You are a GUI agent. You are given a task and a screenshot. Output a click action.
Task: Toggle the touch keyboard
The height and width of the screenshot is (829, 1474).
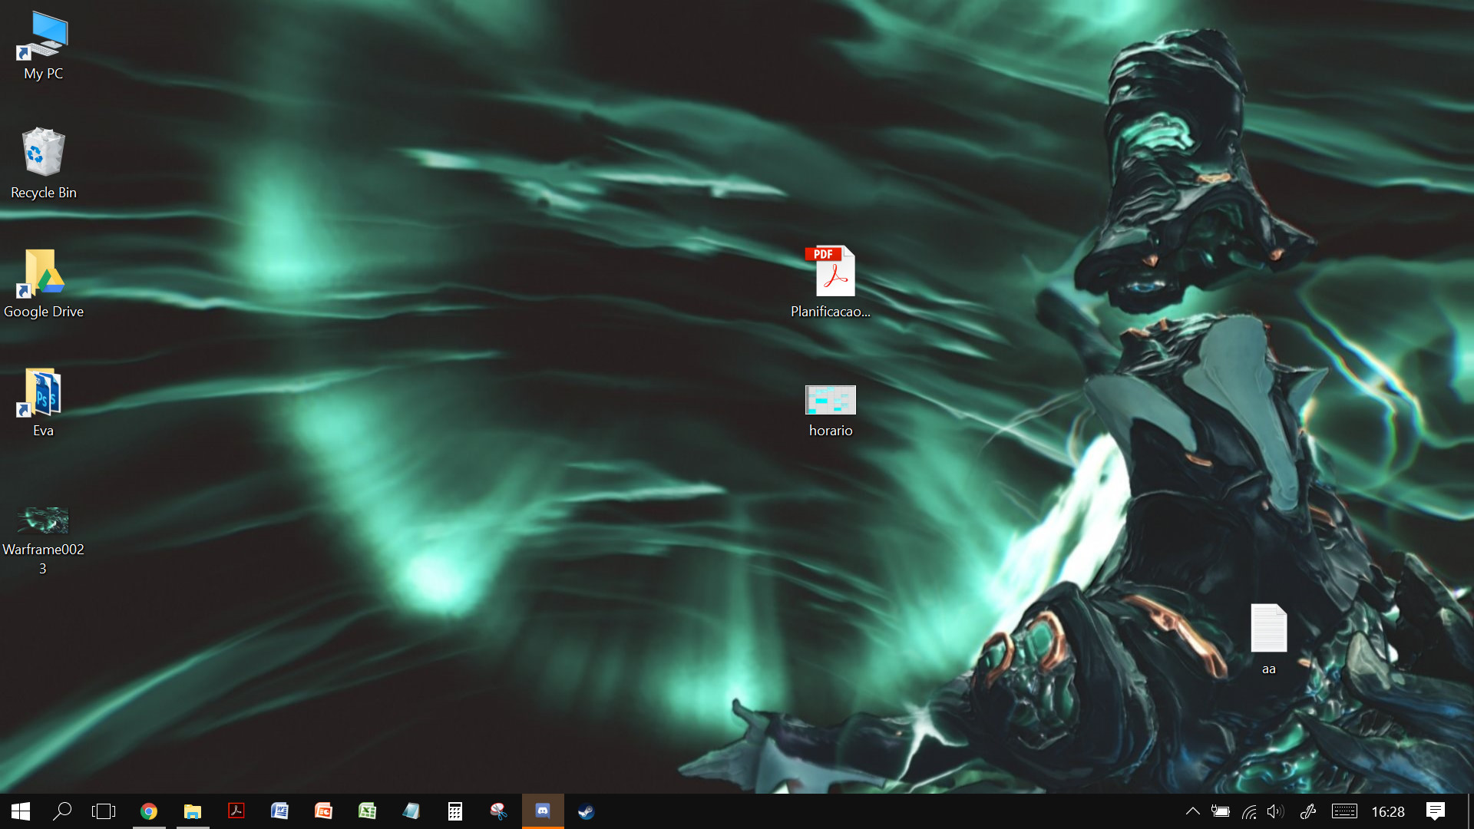(1344, 811)
